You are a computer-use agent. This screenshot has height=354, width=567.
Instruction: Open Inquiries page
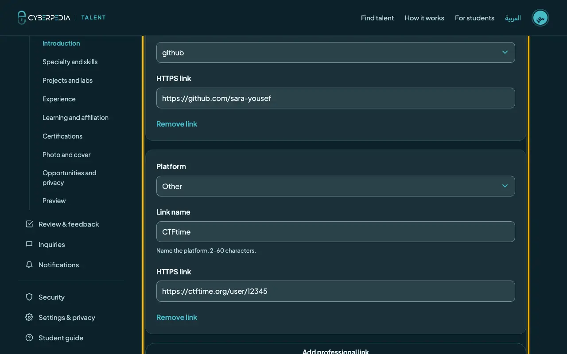click(51, 245)
